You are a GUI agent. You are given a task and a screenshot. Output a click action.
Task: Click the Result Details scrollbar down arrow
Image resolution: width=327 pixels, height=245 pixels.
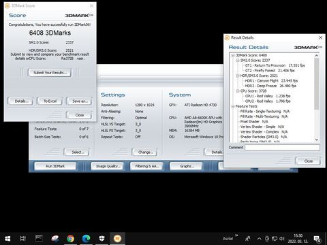pyautogui.click(x=317, y=140)
